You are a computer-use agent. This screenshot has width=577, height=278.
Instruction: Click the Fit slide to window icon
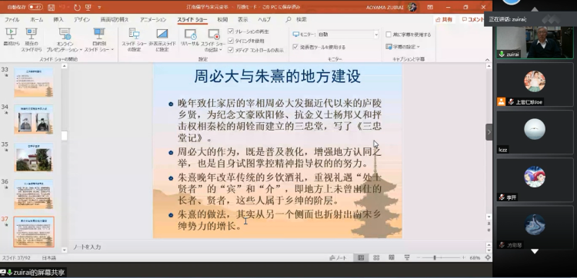tap(488, 258)
